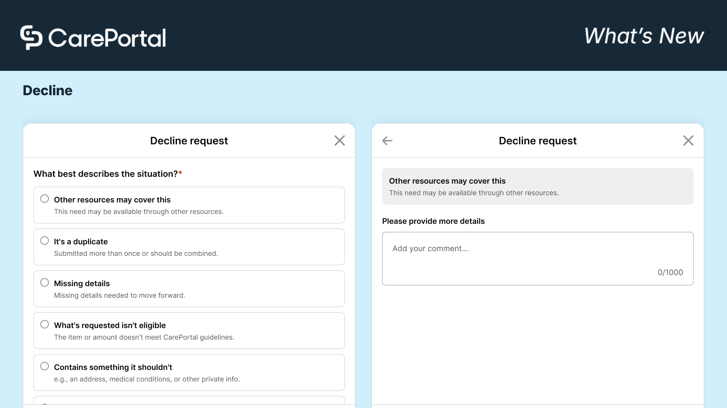Click 'Submitted more than once or should be combined.' text
The height and width of the screenshot is (408, 727).
coord(136,253)
